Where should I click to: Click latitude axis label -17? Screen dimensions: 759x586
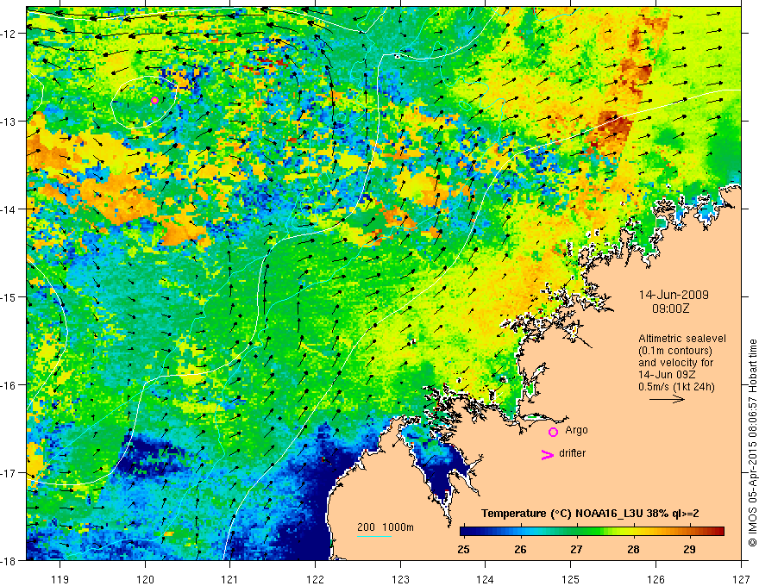[9, 472]
